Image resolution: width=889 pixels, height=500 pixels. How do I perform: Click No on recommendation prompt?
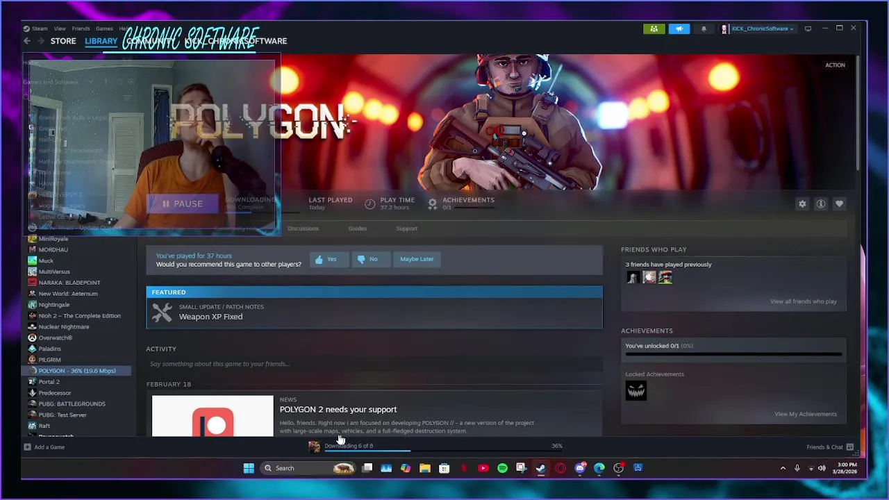click(369, 259)
